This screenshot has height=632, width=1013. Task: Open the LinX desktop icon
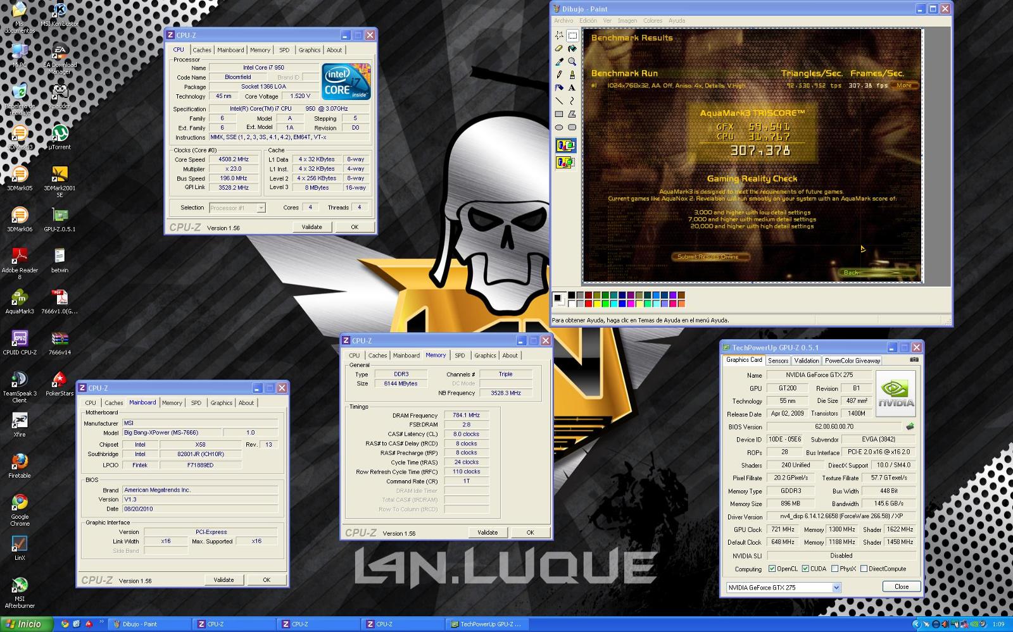(x=20, y=548)
